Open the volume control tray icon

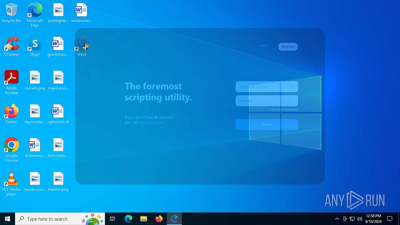pyautogui.click(x=360, y=219)
